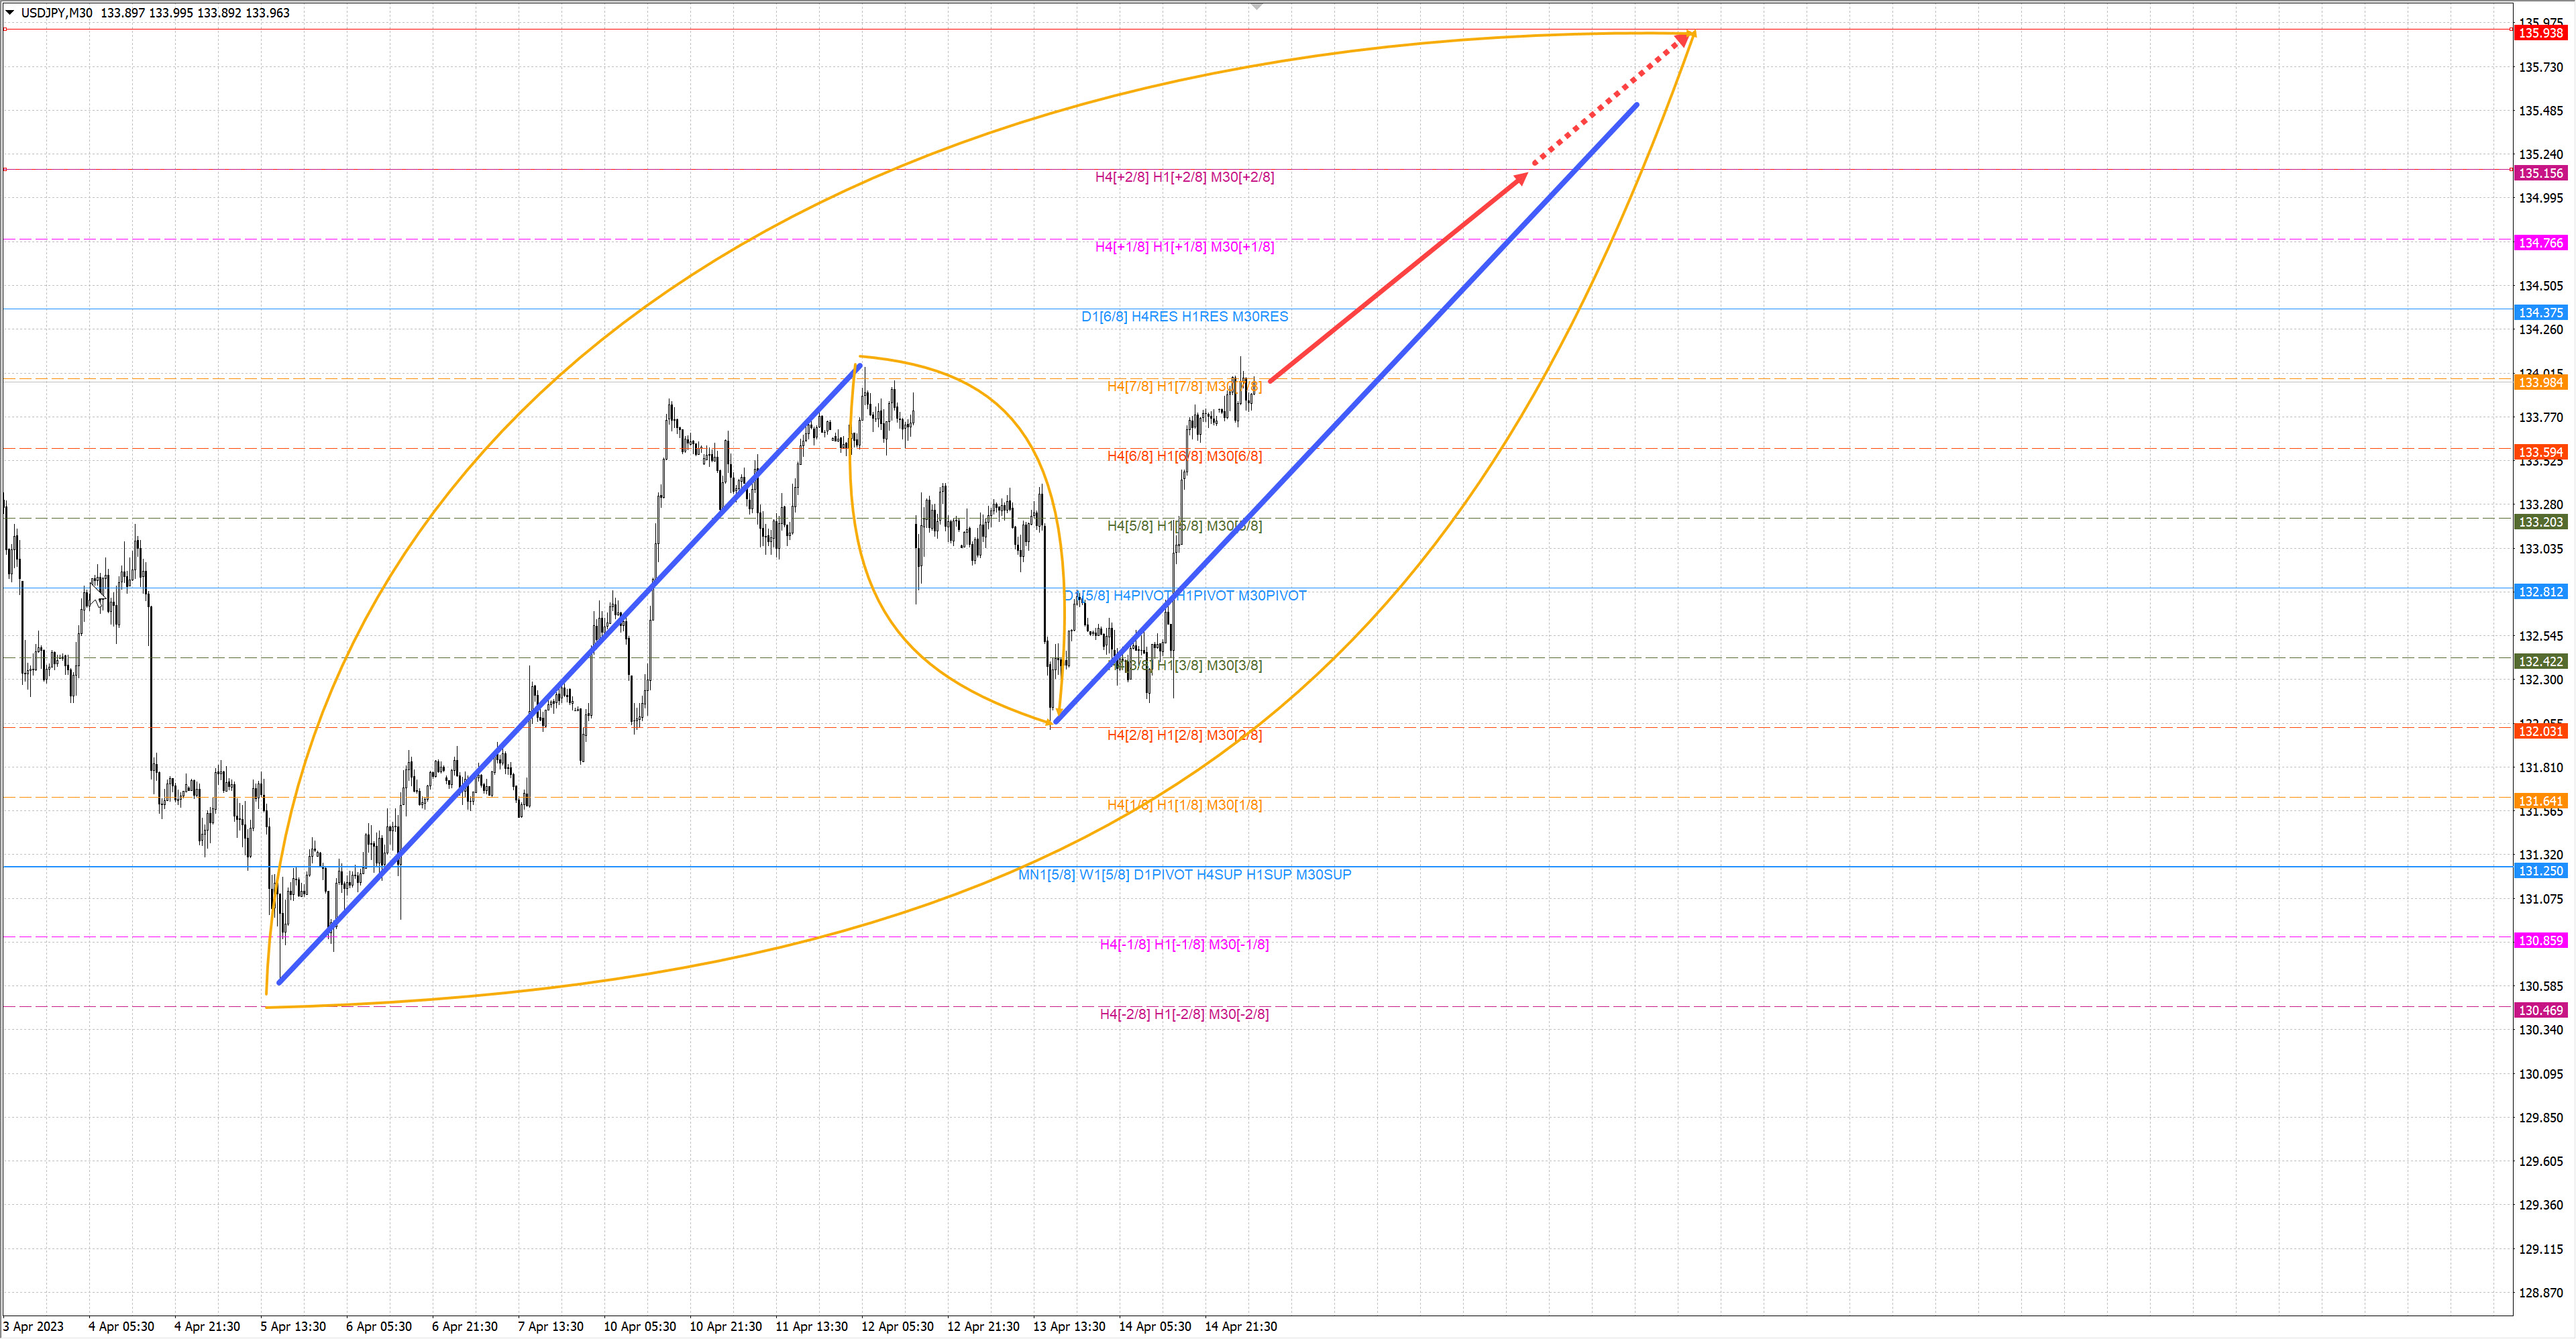Click the triangle beside the USDJPY,M30 title
2576x1339 pixels.
10,13
